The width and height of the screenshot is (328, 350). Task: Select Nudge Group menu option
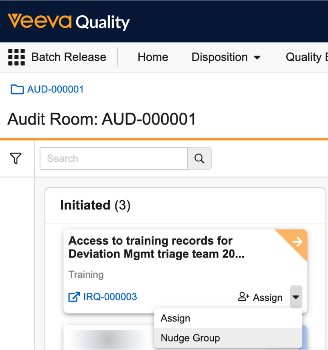pyautogui.click(x=190, y=338)
